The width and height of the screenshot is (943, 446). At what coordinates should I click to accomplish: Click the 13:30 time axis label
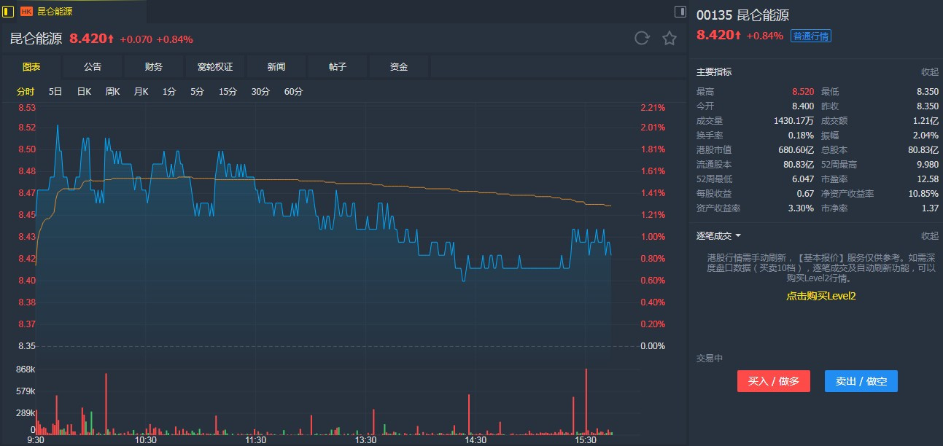point(365,440)
